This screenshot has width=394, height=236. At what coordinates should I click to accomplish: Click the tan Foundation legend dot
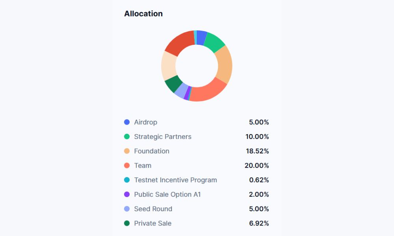coord(127,151)
